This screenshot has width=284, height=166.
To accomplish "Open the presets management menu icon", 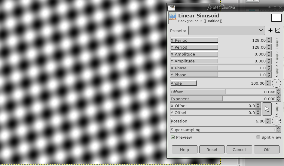I will point(278,30).
